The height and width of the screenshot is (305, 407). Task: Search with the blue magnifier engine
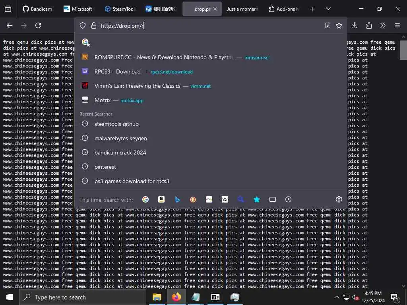(x=240, y=199)
